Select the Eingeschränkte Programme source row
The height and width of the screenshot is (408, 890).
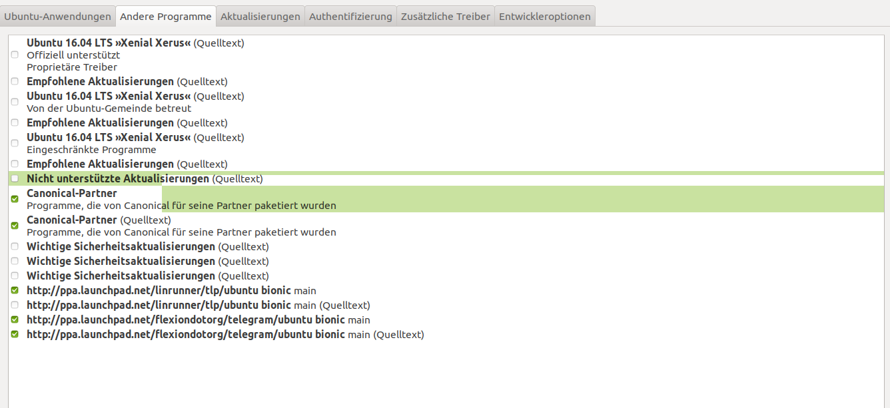tap(446, 143)
